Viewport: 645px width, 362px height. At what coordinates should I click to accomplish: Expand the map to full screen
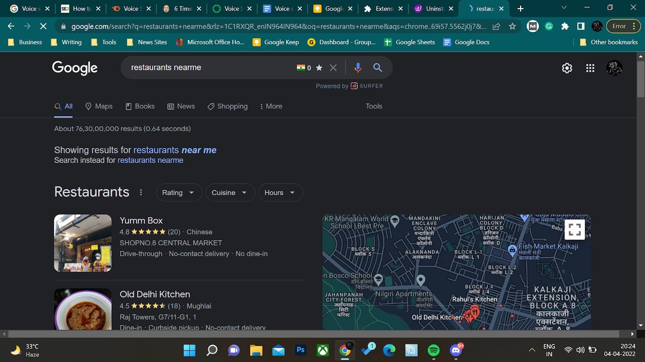coord(574,230)
